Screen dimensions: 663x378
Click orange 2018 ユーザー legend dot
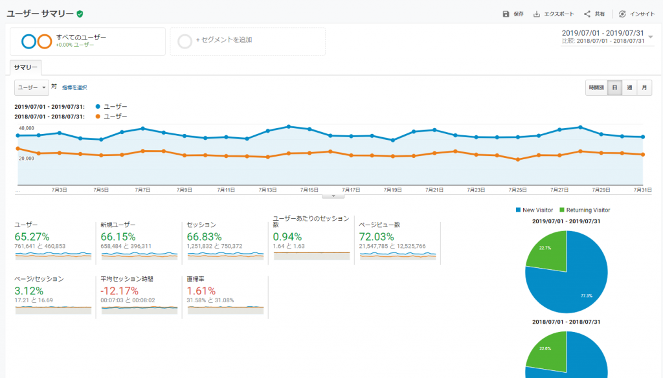(x=98, y=117)
